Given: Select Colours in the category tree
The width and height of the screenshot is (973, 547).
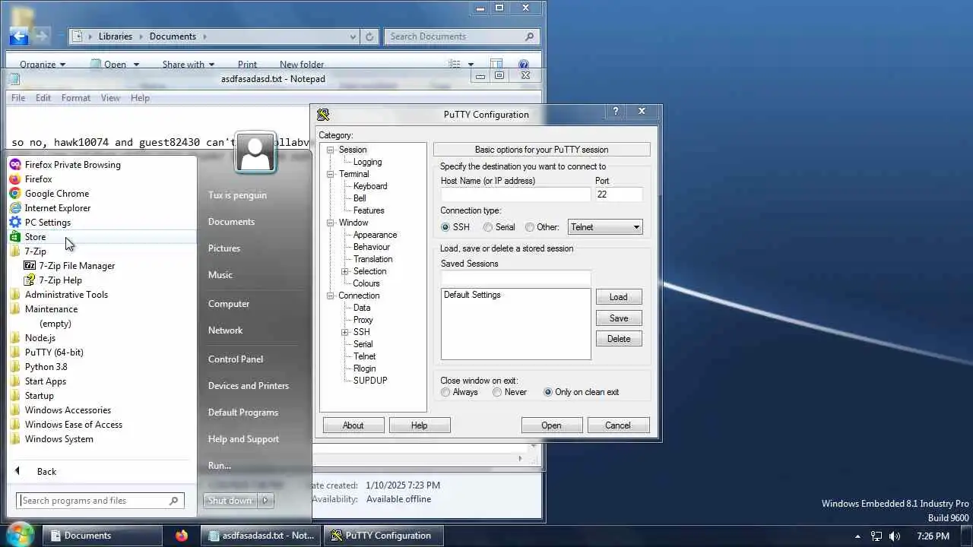Looking at the screenshot, I should coord(366,283).
